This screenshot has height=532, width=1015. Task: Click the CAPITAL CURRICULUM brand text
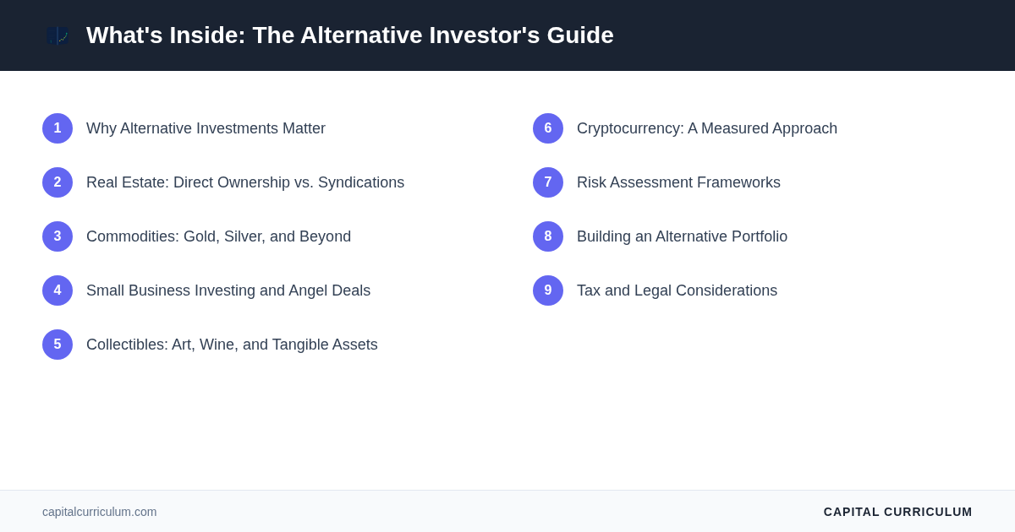pyautogui.click(x=897, y=512)
